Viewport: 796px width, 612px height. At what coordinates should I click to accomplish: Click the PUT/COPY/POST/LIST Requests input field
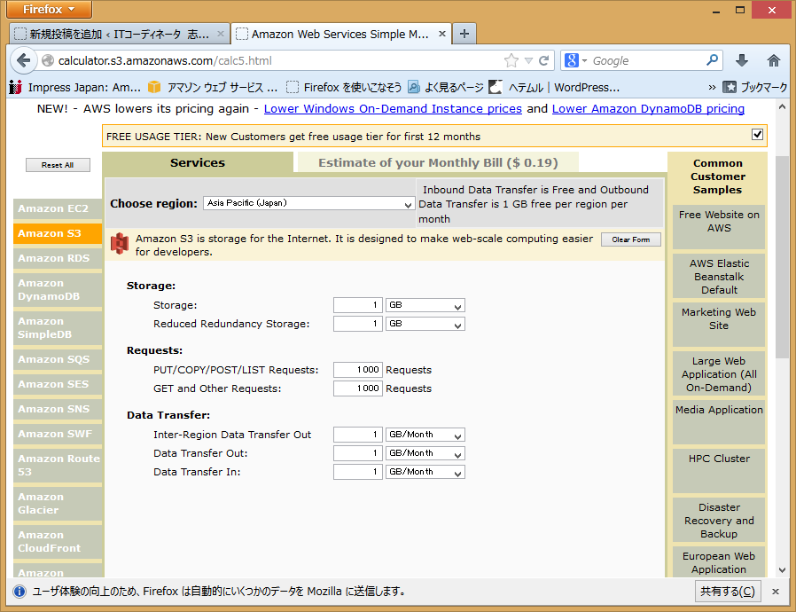coord(358,370)
